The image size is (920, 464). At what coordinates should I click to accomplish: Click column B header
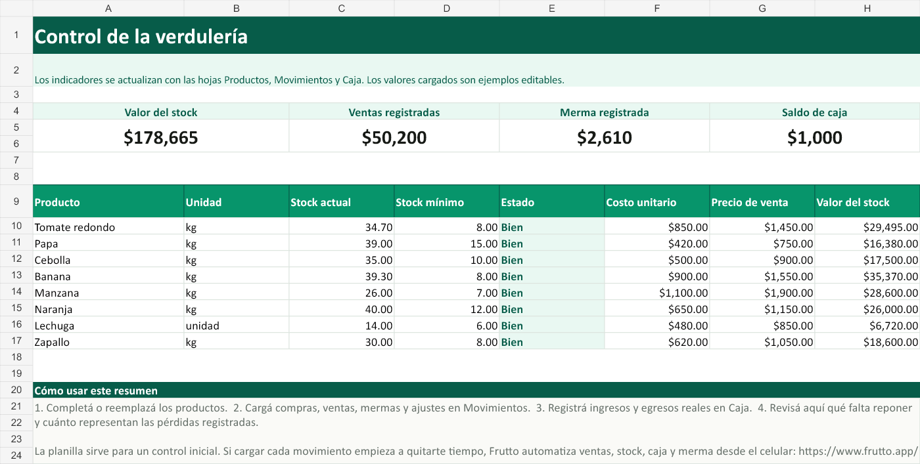click(237, 9)
